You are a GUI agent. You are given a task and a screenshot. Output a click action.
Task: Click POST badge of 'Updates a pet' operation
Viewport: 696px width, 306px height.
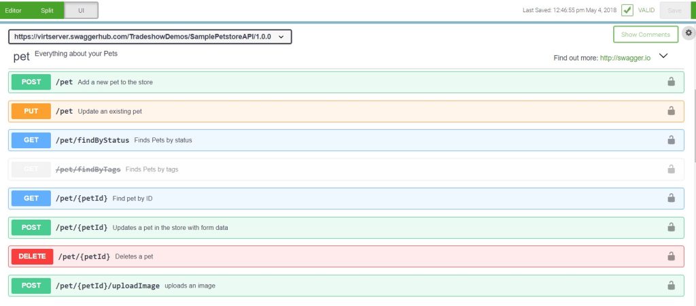coord(31,227)
